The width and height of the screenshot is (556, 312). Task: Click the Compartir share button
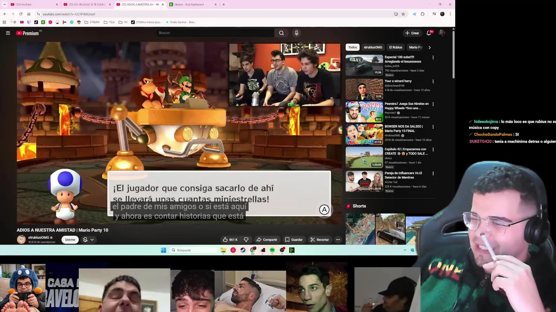pos(267,240)
